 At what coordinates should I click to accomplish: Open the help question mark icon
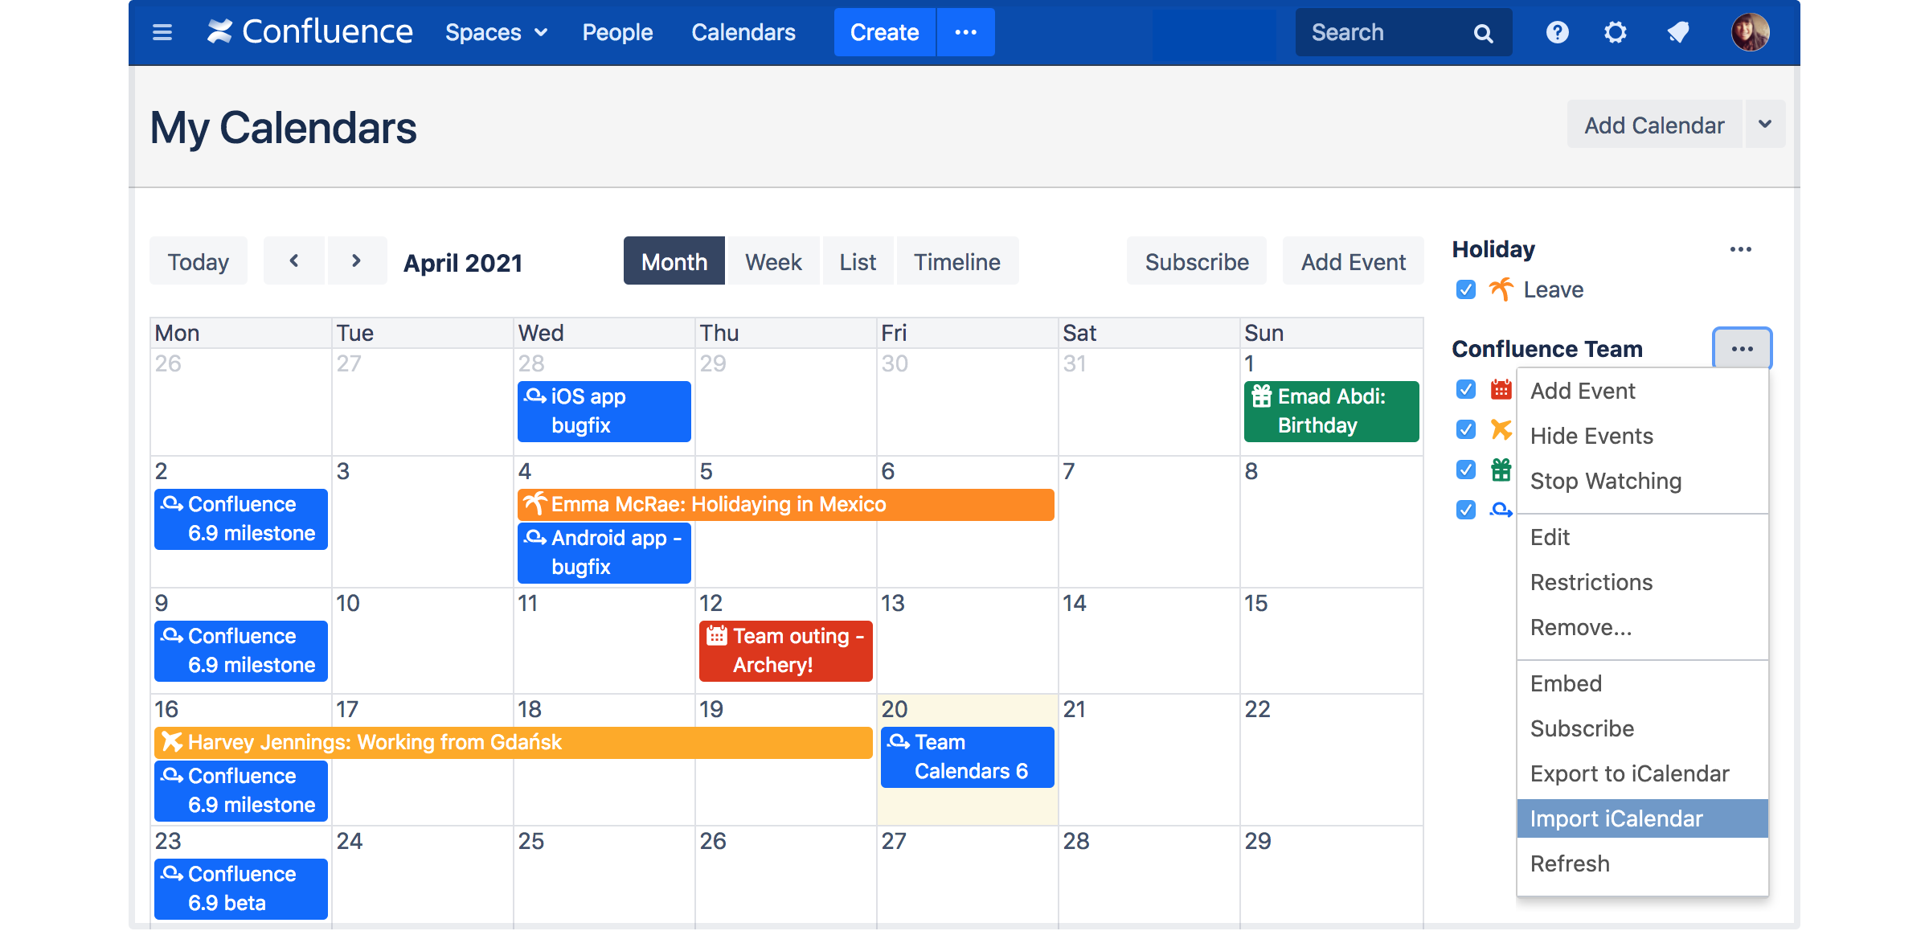click(1557, 32)
